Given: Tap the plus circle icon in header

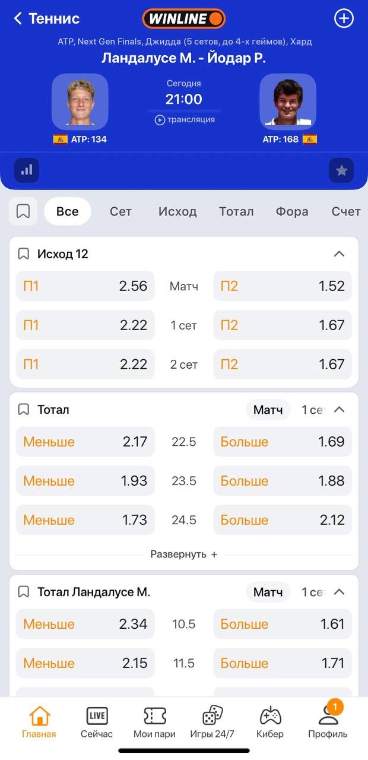Looking at the screenshot, I should tap(344, 18).
